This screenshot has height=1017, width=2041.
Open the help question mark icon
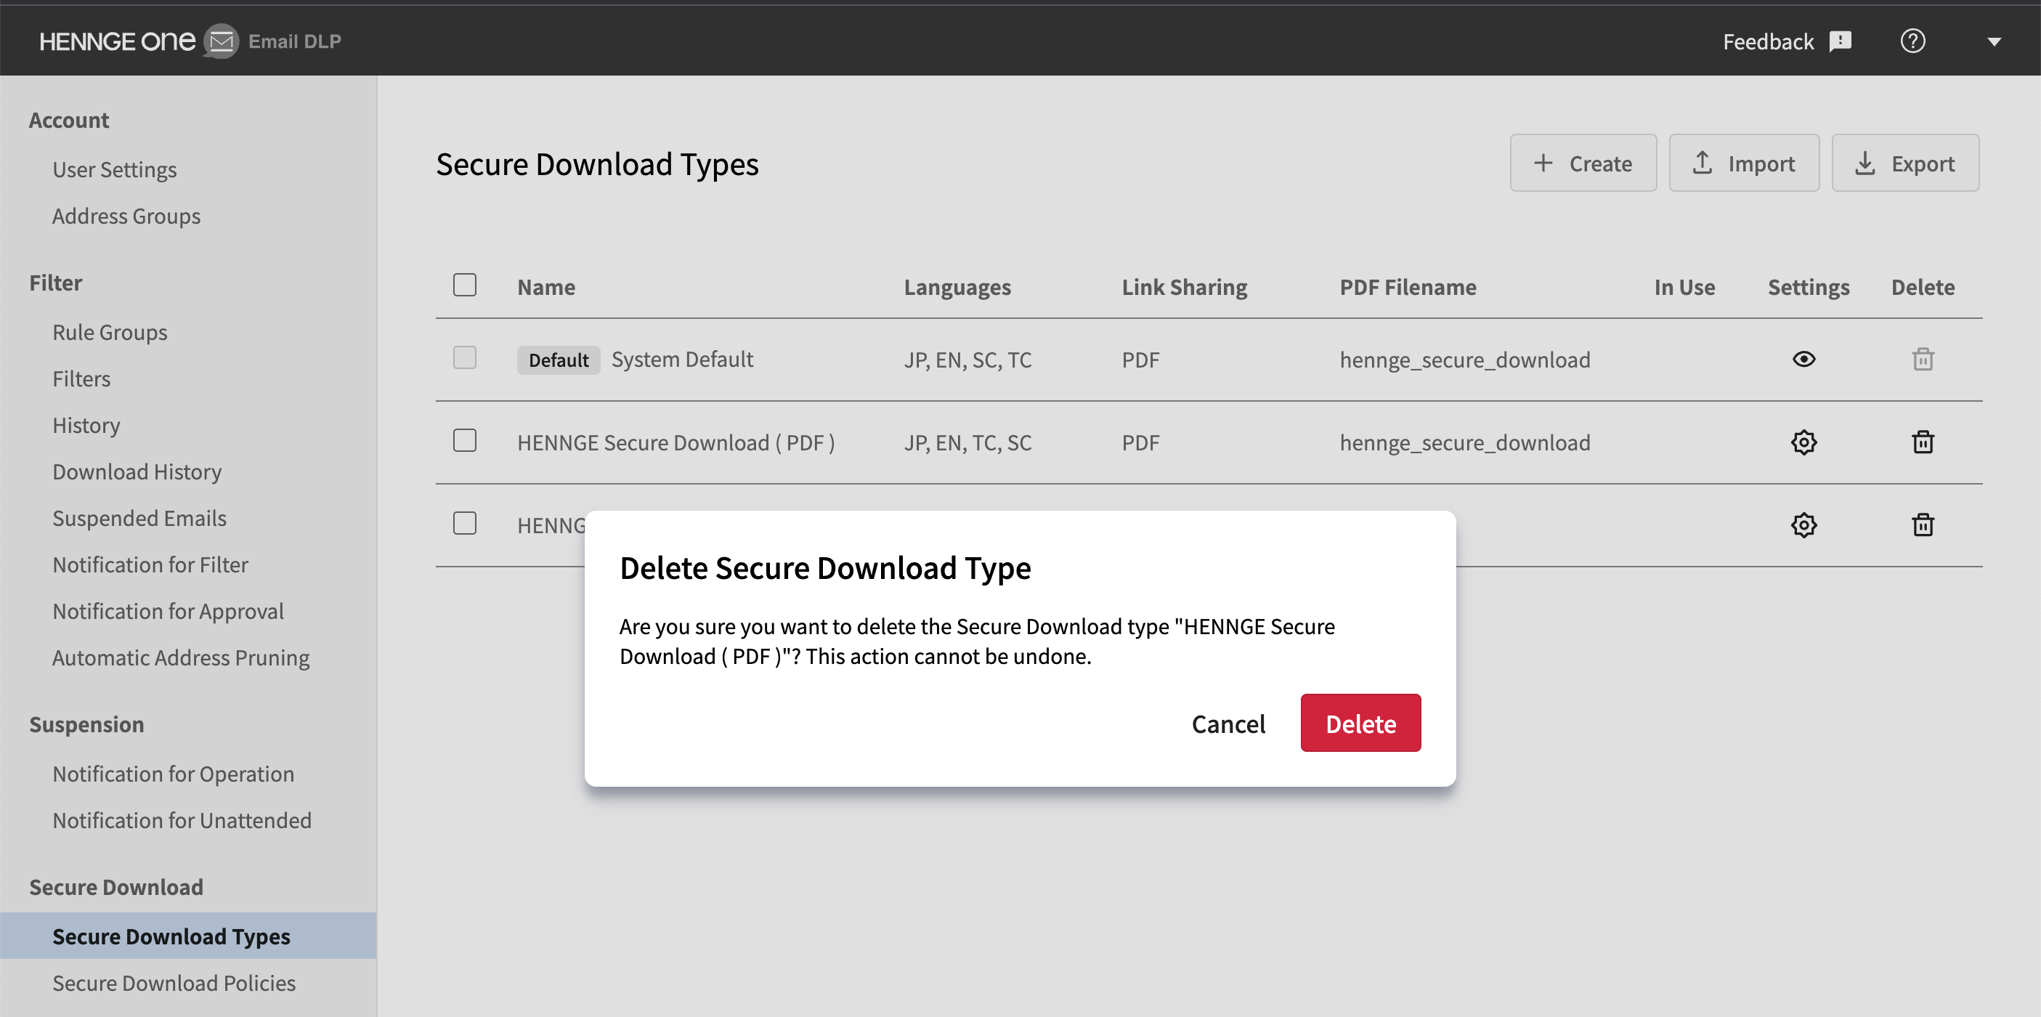point(1912,41)
